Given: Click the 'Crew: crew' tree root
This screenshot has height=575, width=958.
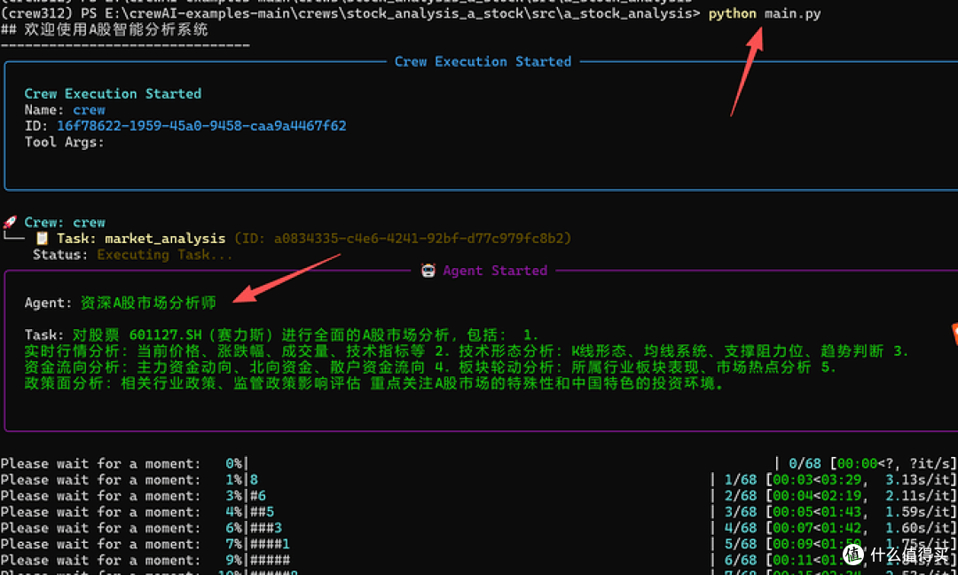Looking at the screenshot, I should [x=65, y=223].
